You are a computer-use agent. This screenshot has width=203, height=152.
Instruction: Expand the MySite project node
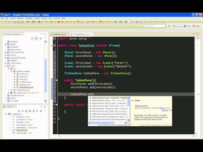[x=6, y=44]
